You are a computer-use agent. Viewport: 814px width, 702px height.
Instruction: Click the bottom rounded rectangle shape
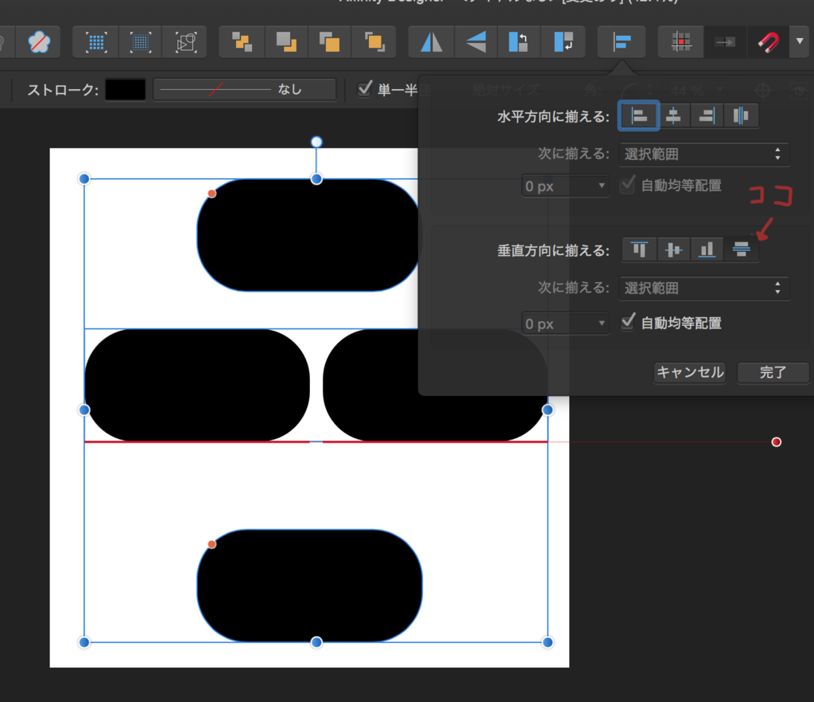[x=309, y=586]
